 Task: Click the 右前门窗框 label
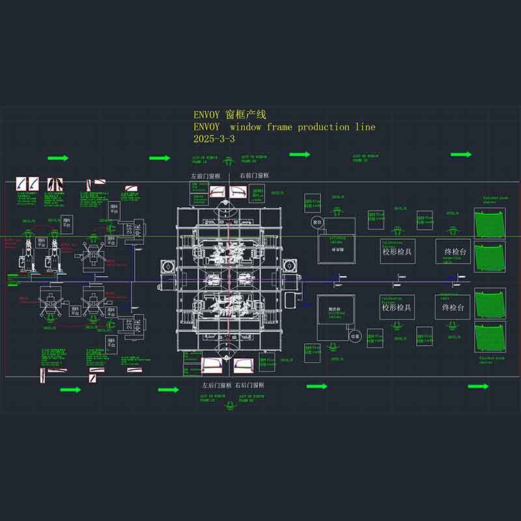click(x=255, y=175)
